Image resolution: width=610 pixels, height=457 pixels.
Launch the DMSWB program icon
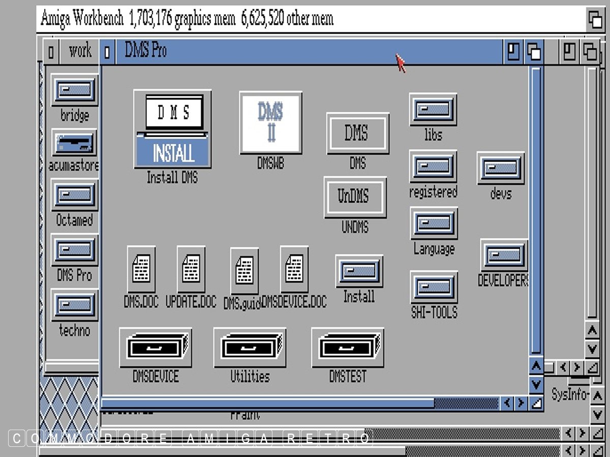pyautogui.click(x=270, y=122)
